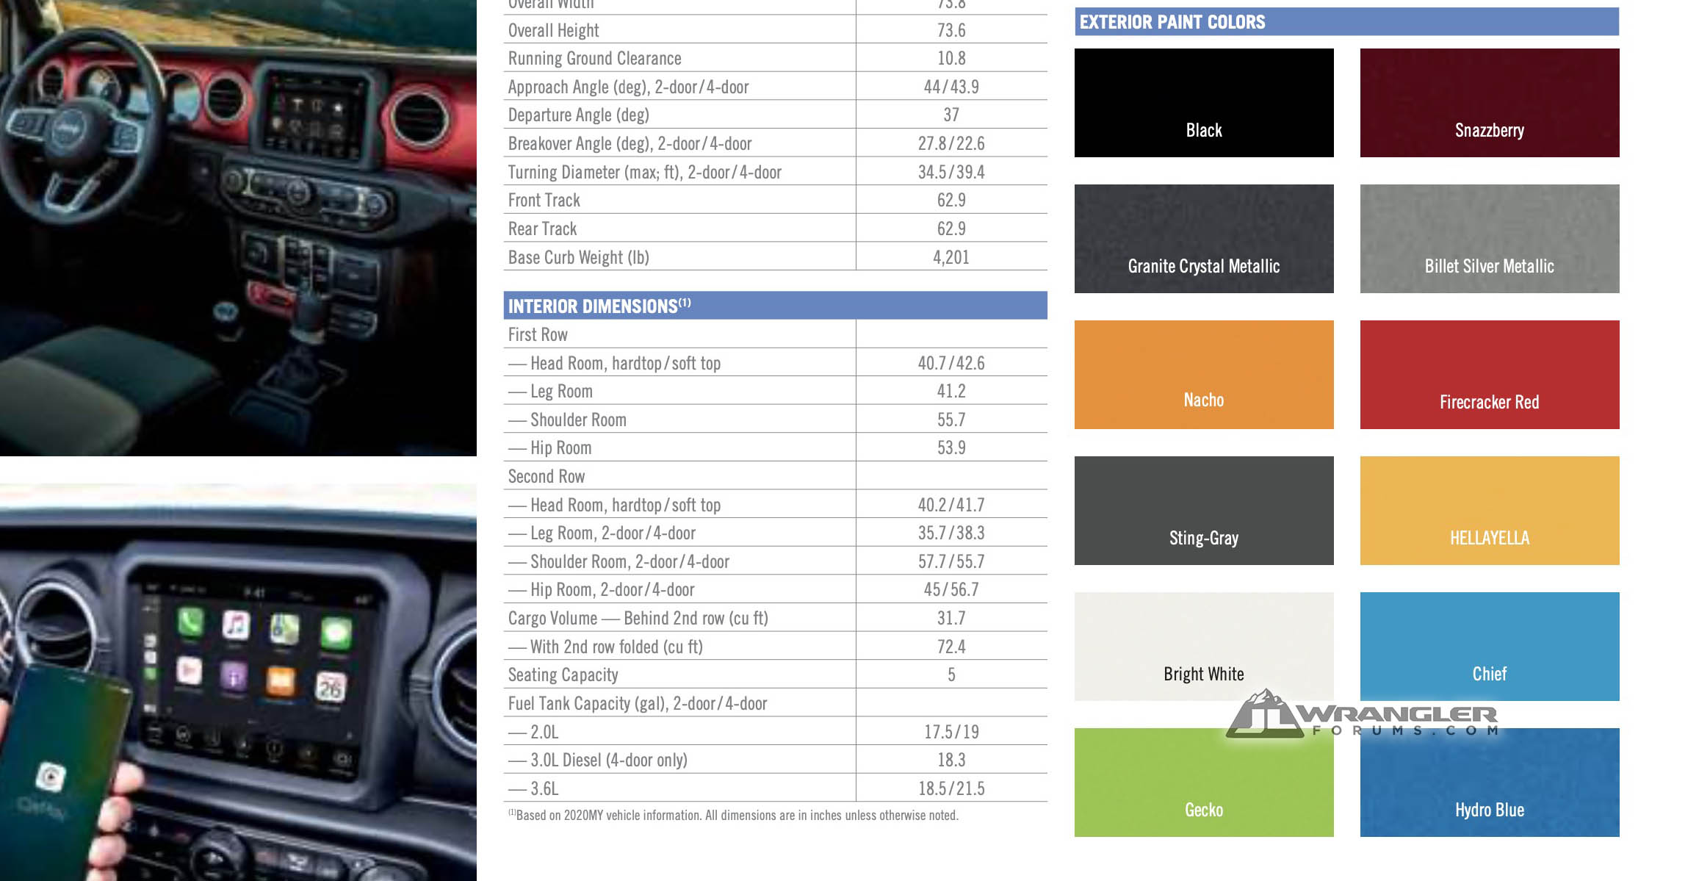Image resolution: width=1699 pixels, height=881 pixels.
Task: Toggle the Billet Silver Metallic color option
Action: (x=1488, y=238)
